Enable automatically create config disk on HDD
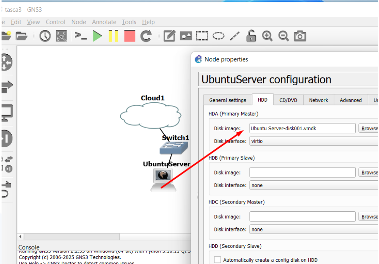 tap(218, 260)
